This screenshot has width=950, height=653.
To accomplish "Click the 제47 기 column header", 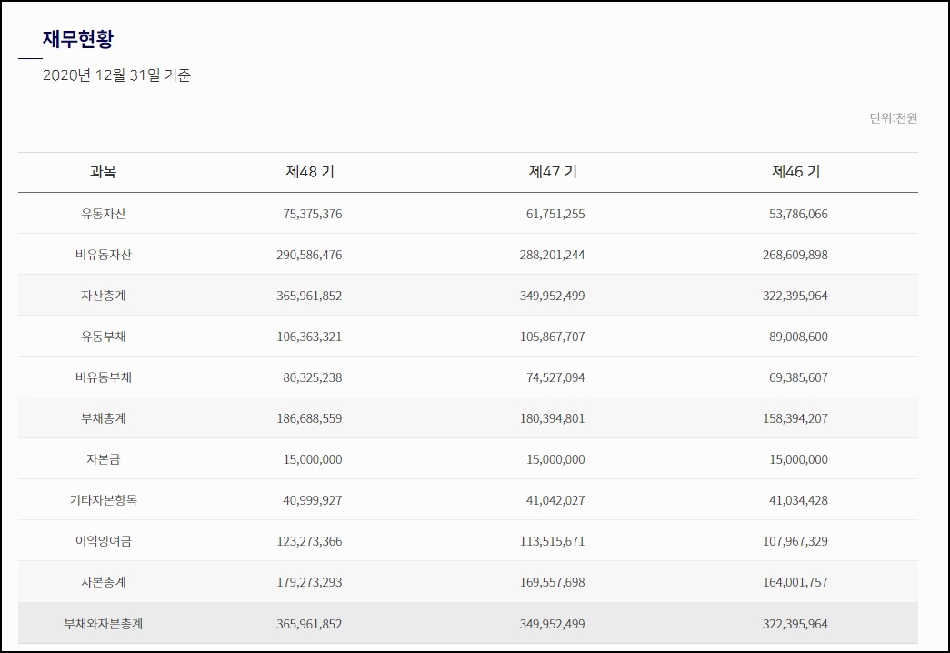I will [553, 172].
